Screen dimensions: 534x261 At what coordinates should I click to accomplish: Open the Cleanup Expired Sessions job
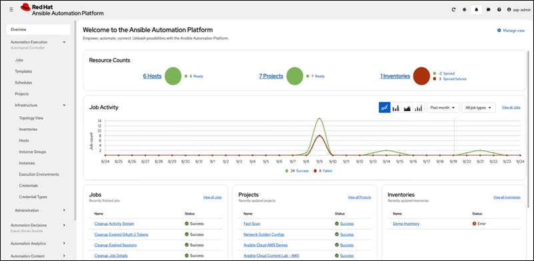pyautogui.click(x=115, y=245)
